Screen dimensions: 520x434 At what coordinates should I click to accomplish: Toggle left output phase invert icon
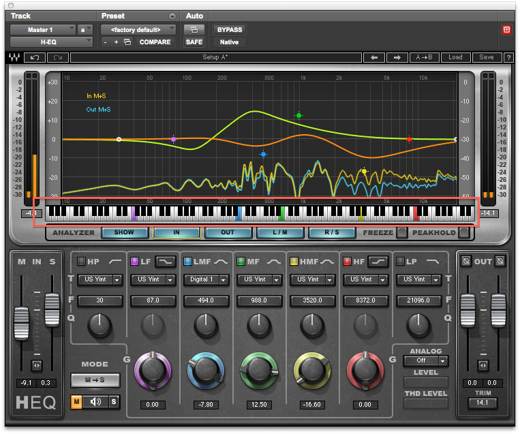[466, 261]
